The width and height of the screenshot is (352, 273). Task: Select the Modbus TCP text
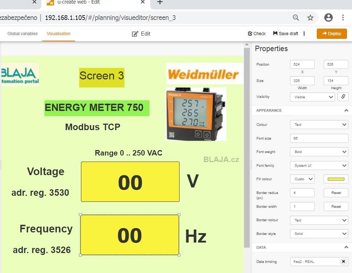[x=92, y=127]
